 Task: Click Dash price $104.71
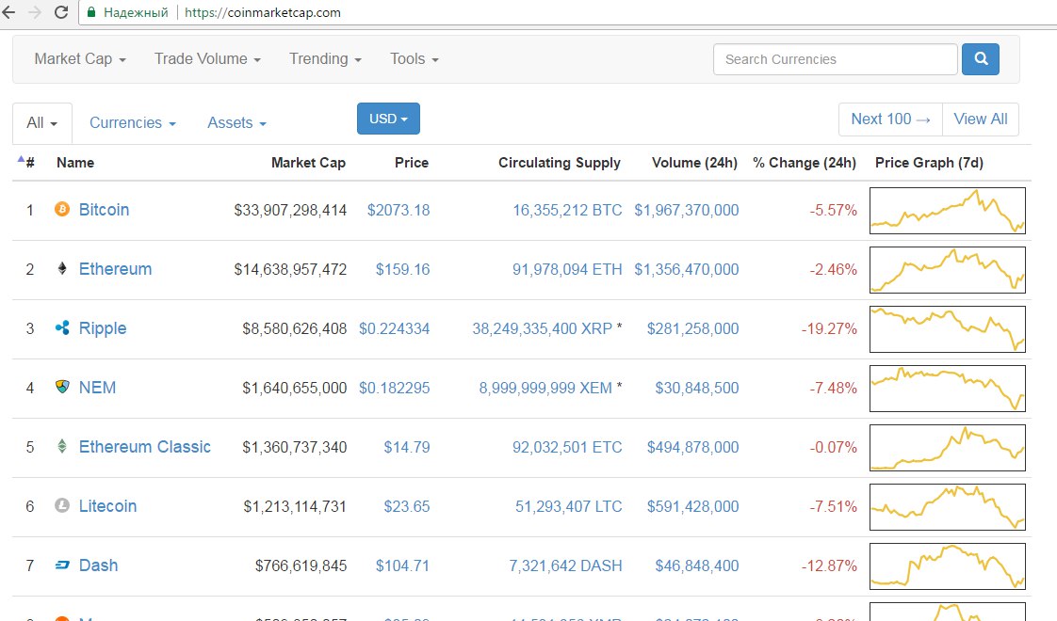pos(402,565)
